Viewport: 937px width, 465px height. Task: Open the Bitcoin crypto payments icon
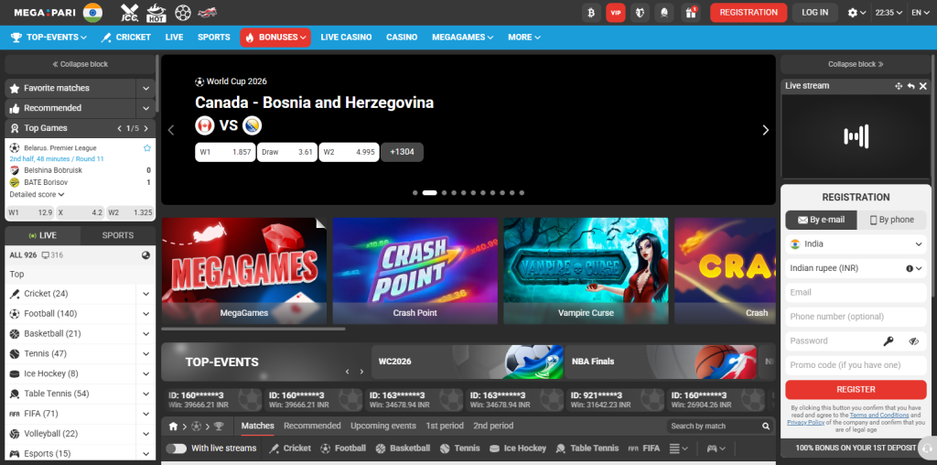pos(591,13)
